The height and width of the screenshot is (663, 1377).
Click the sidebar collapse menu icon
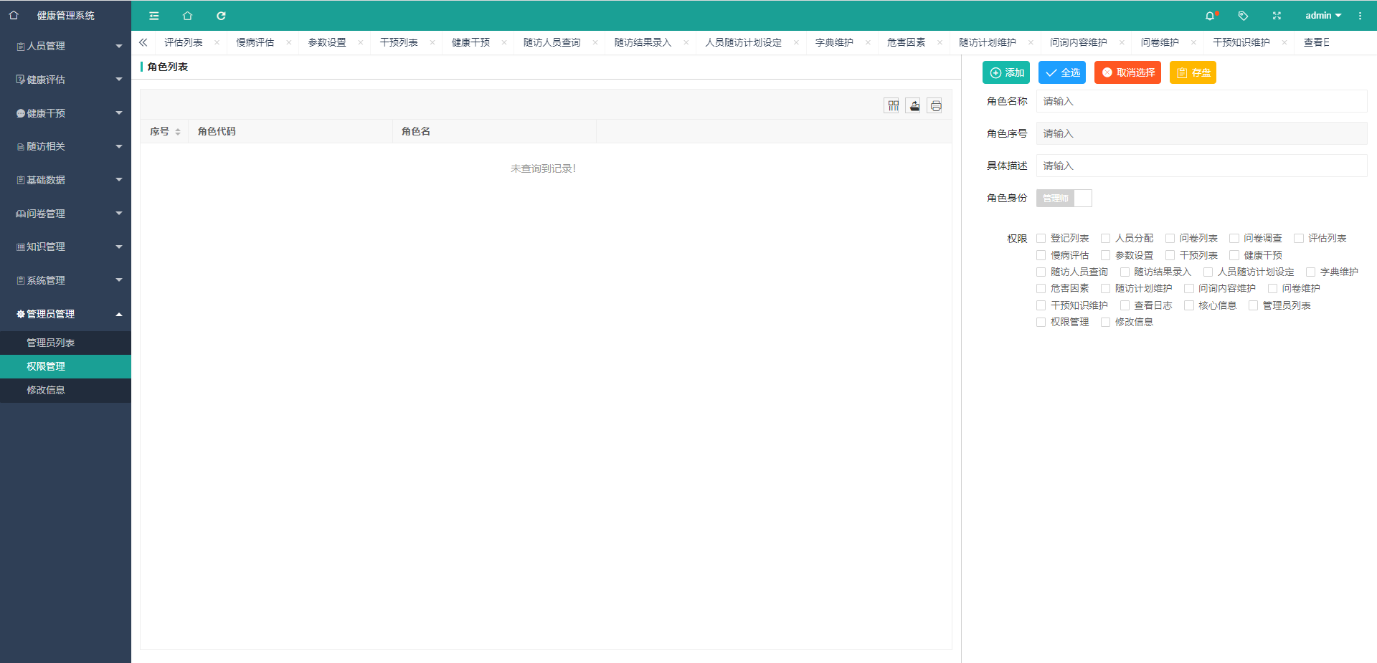click(x=153, y=16)
